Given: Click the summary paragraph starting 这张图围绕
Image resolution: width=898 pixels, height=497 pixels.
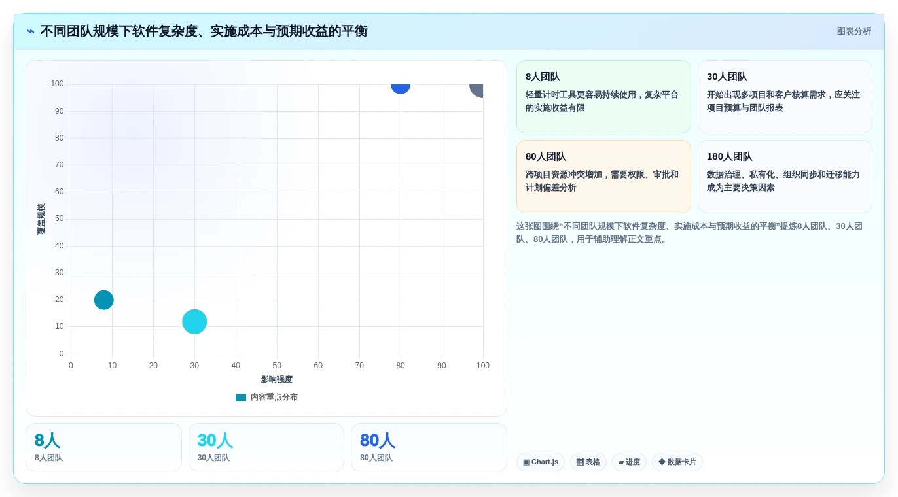Looking at the screenshot, I should tap(689, 233).
